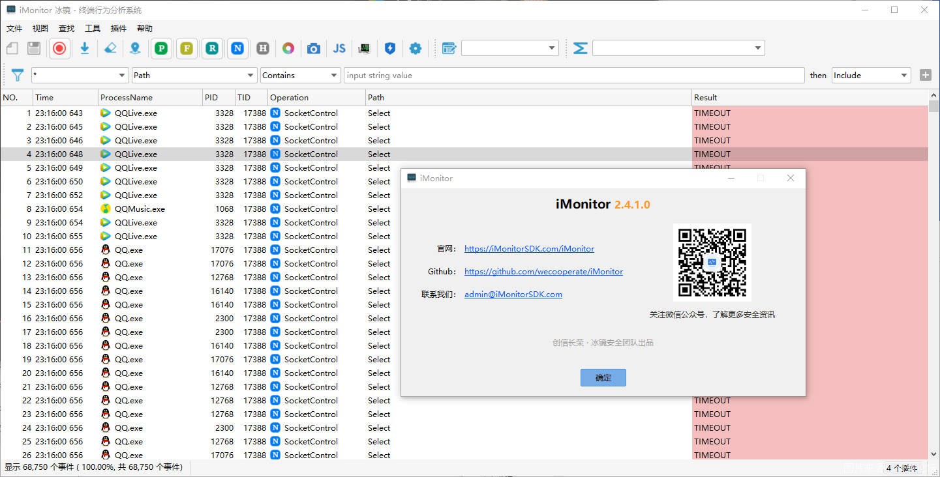The image size is (940, 477).
Task: Click the blue sigma icon
Action: click(581, 48)
